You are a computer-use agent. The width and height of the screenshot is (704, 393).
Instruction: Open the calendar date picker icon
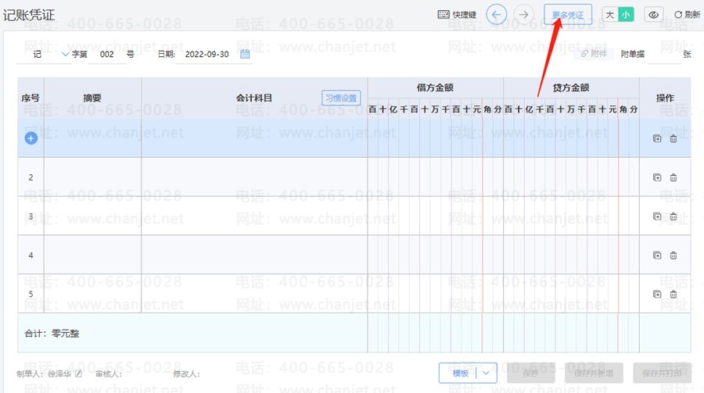(245, 54)
